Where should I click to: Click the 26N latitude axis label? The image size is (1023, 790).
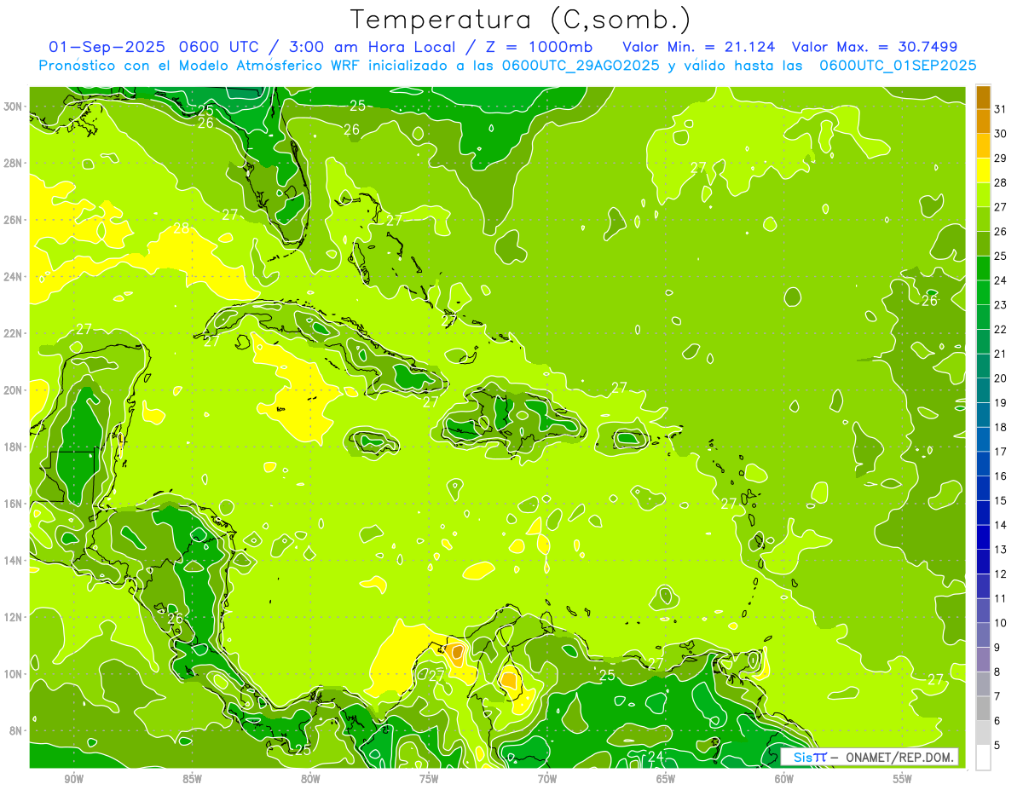pos(13,220)
